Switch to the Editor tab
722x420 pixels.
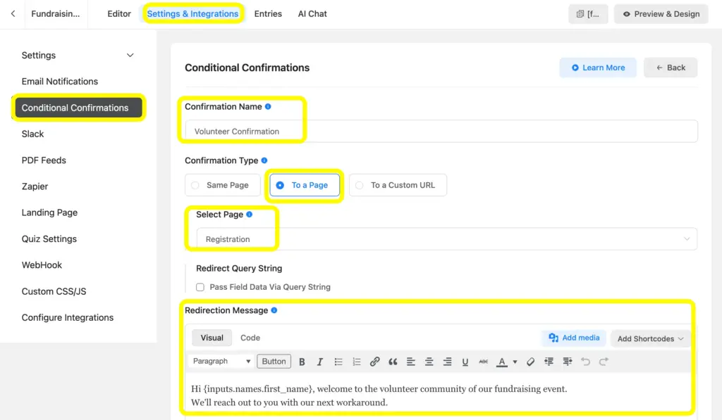119,14
